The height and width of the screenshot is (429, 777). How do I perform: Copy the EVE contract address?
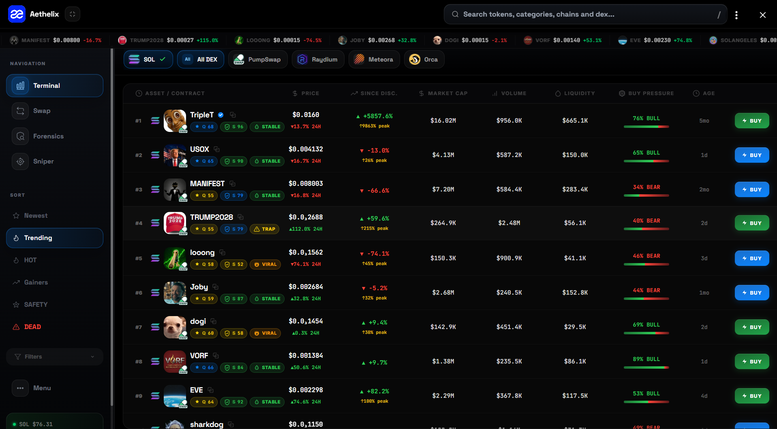(x=211, y=390)
